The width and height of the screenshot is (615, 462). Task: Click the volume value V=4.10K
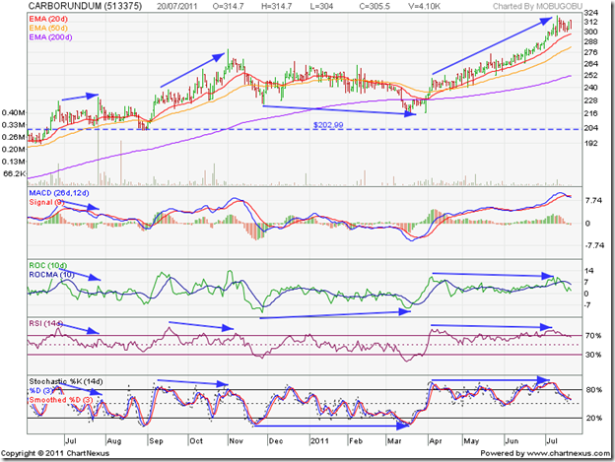pos(424,6)
